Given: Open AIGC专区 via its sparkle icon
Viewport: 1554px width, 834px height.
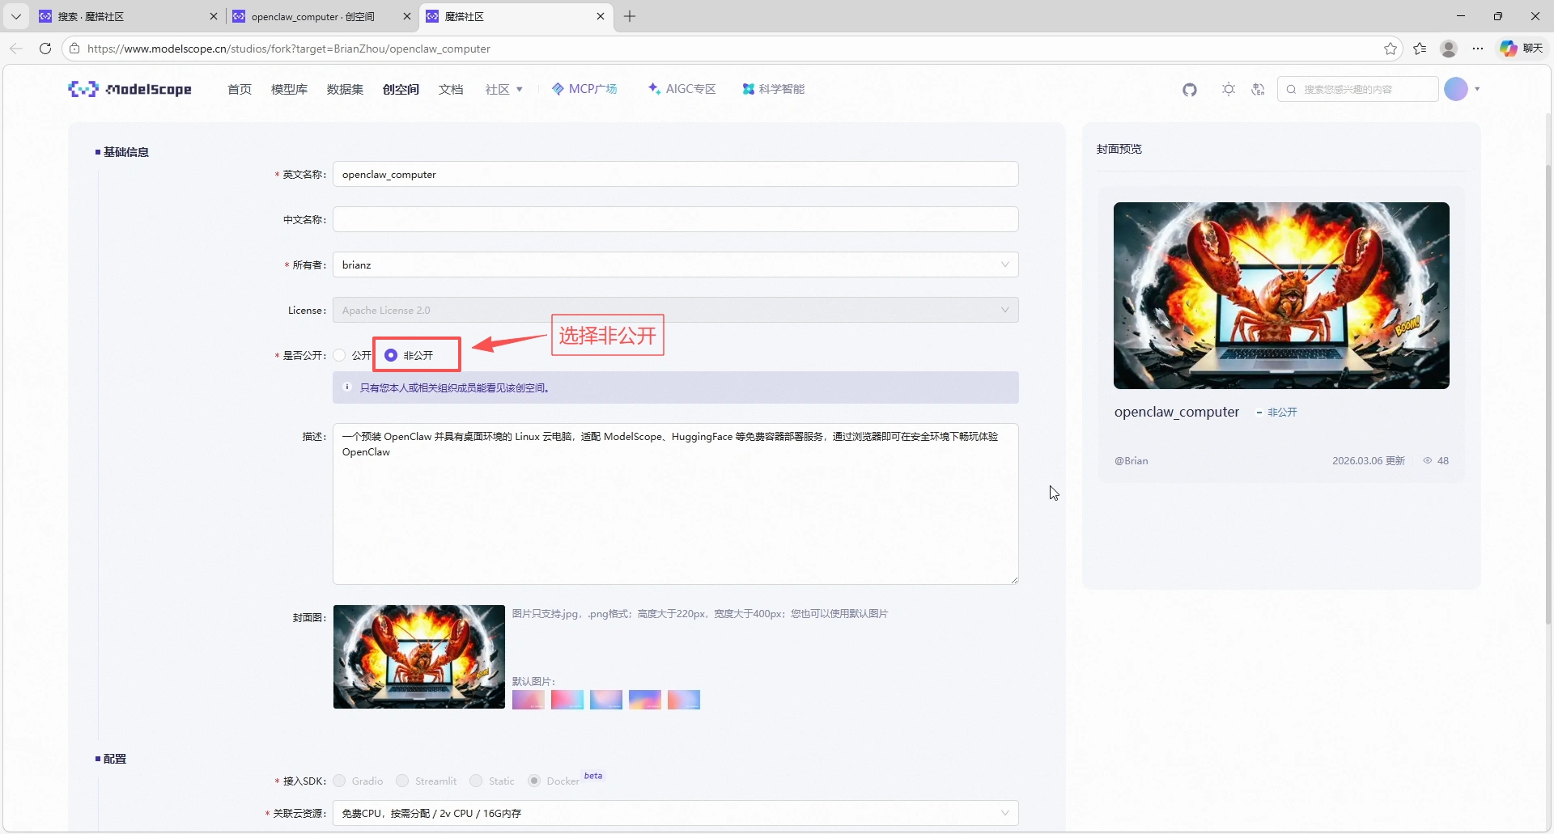Looking at the screenshot, I should coord(654,89).
